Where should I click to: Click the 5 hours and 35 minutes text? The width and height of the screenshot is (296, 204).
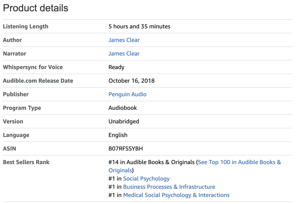click(139, 26)
